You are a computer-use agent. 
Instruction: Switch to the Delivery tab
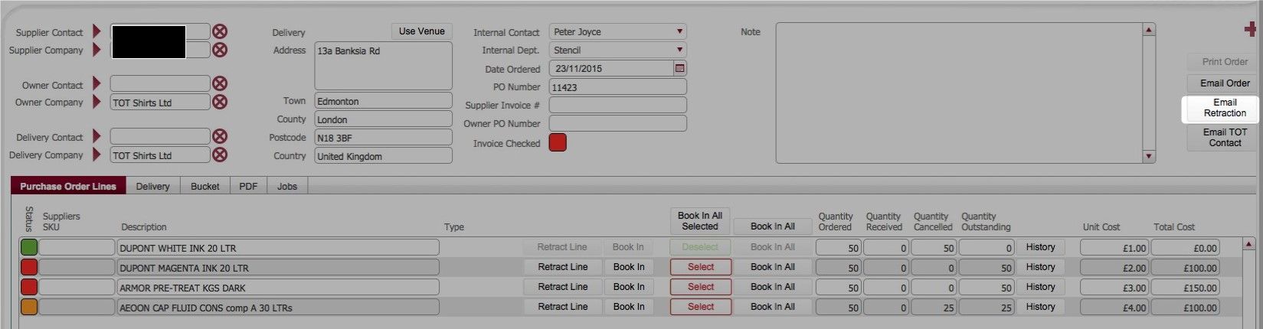152,187
